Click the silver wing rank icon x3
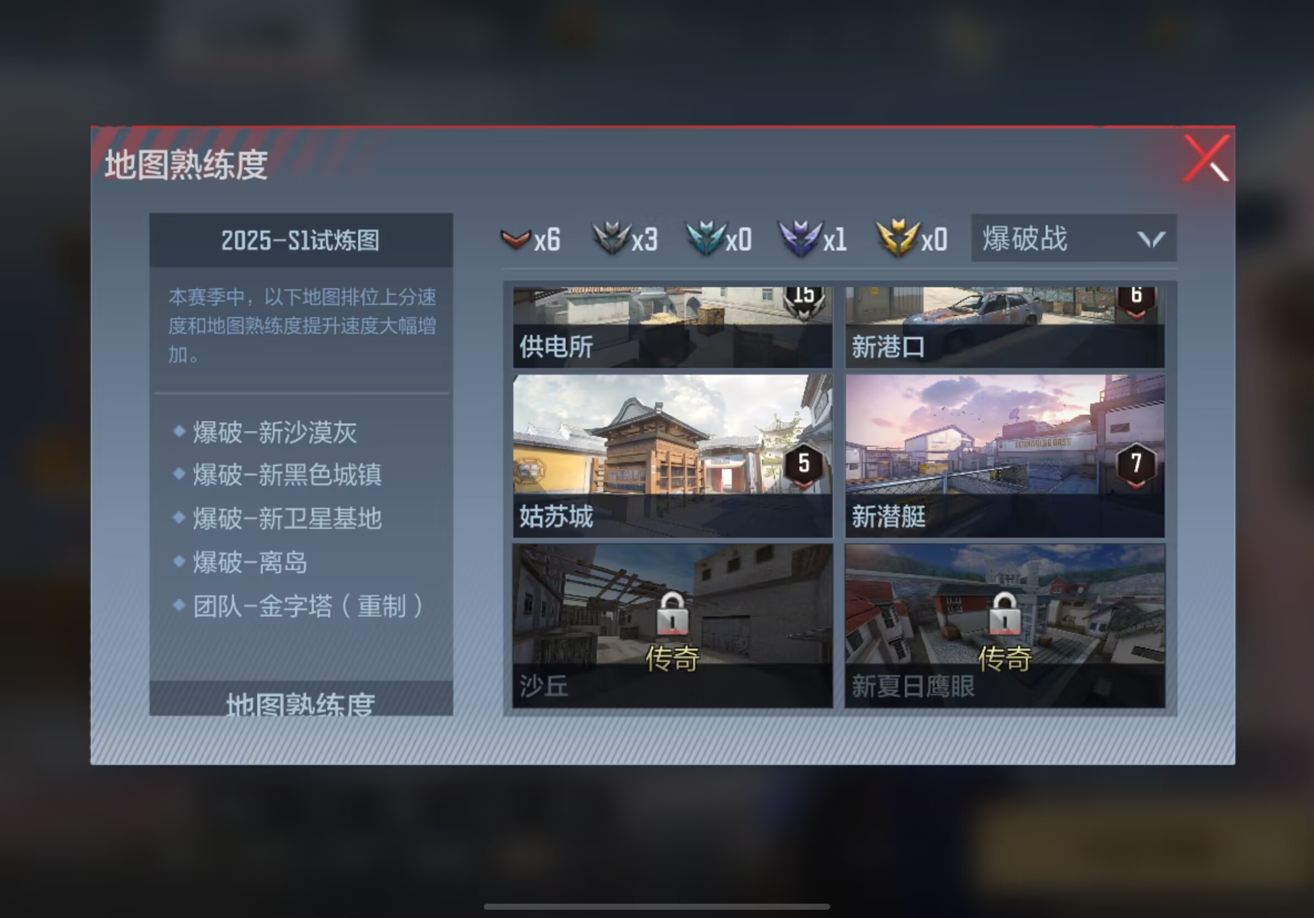The width and height of the screenshot is (1314, 918). (612, 238)
